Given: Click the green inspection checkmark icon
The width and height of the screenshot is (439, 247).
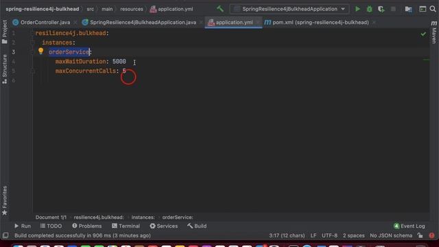Looking at the screenshot, I should (423, 34).
